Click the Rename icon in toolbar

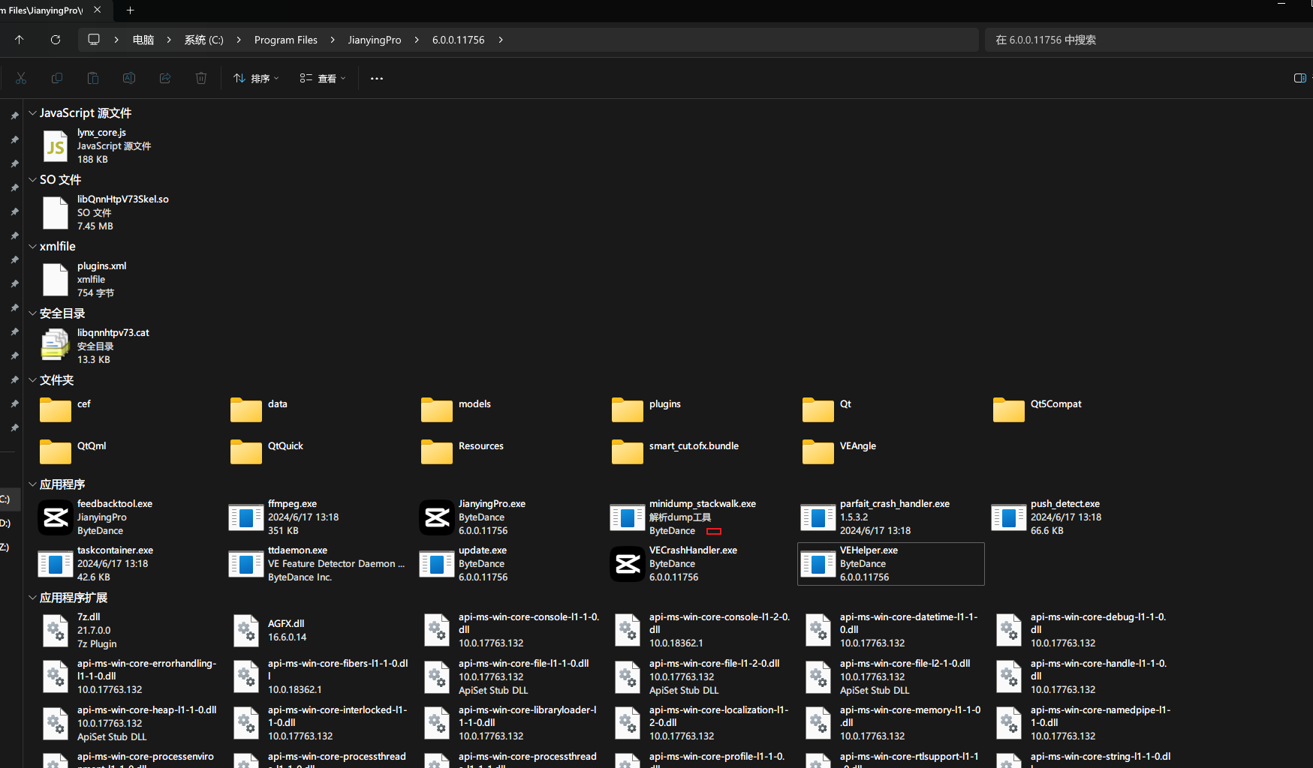[129, 78]
